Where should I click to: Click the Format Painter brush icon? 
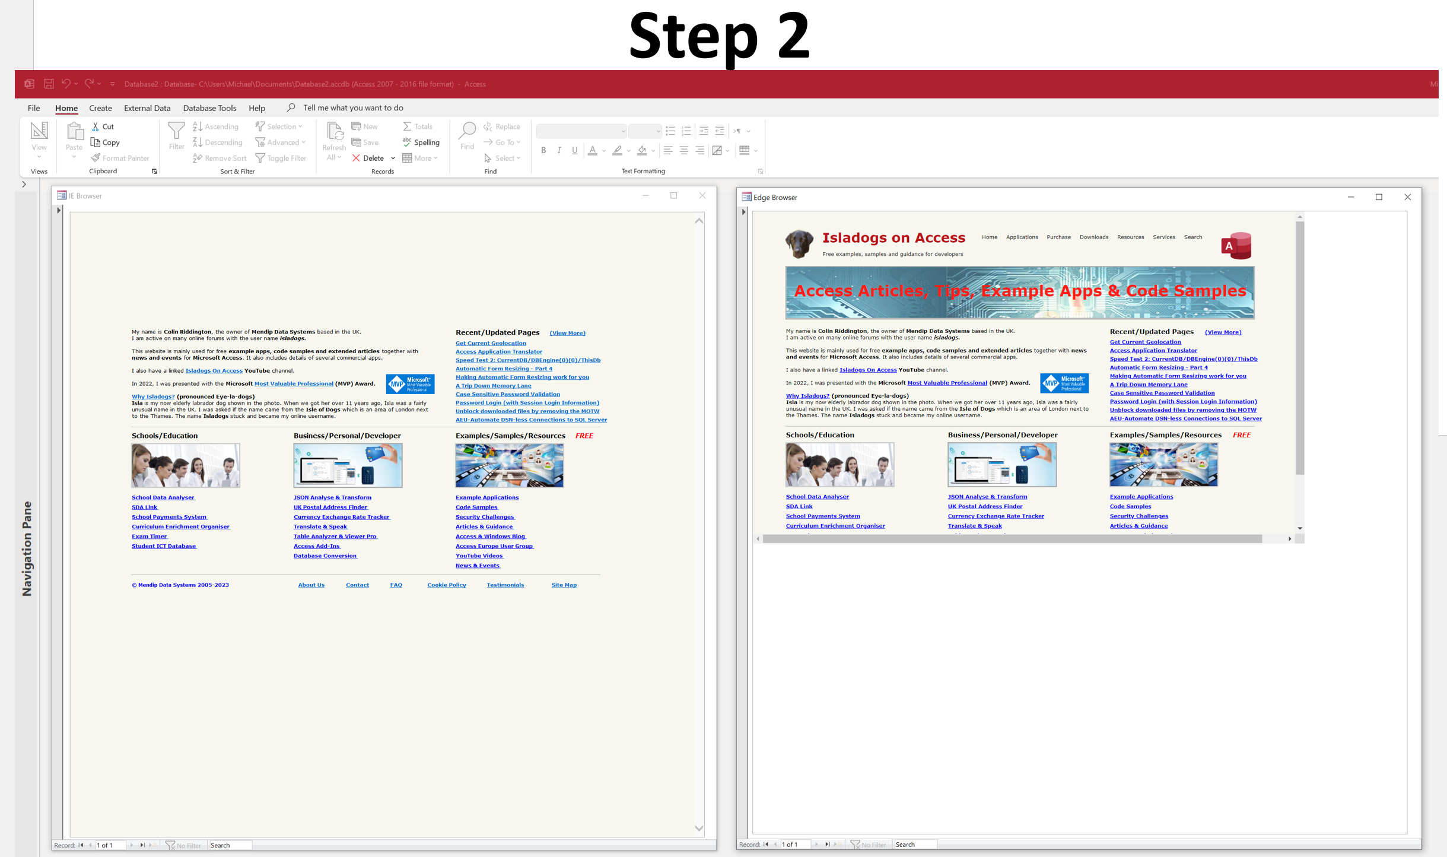[x=96, y=158]
